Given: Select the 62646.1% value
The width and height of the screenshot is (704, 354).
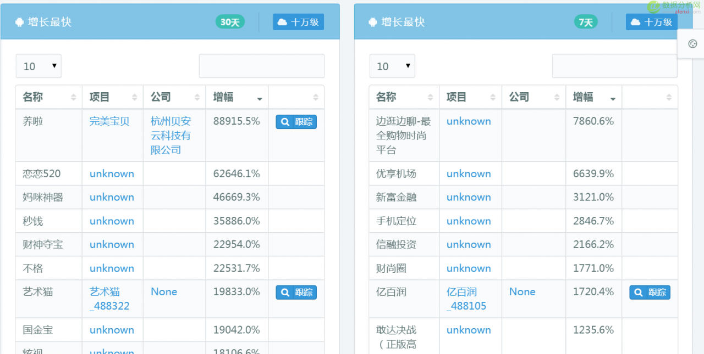Looking at the screenshot, I should tap(237, 174).
